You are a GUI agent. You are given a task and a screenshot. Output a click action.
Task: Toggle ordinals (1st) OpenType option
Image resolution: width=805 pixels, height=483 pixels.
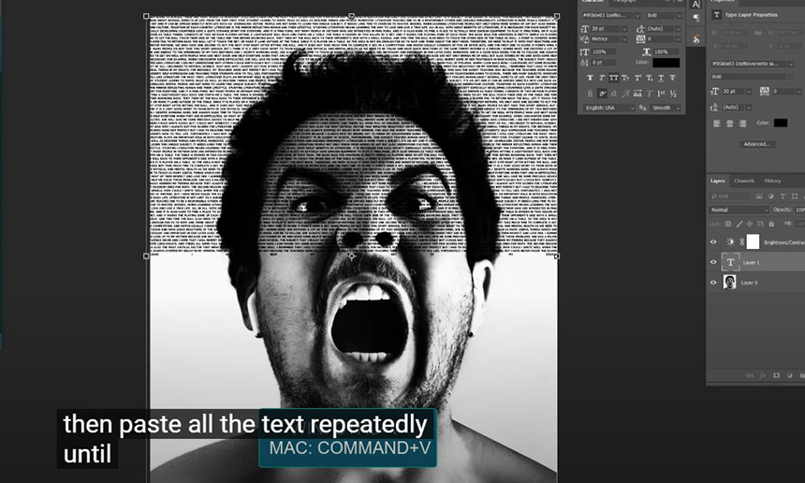point(661,94)
